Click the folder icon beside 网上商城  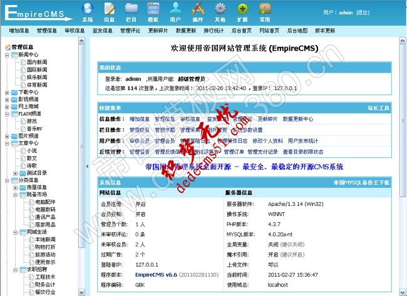[x=14, y=106]
